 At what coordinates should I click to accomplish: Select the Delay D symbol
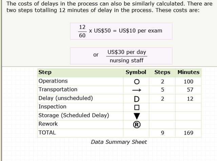pos(136,99)
